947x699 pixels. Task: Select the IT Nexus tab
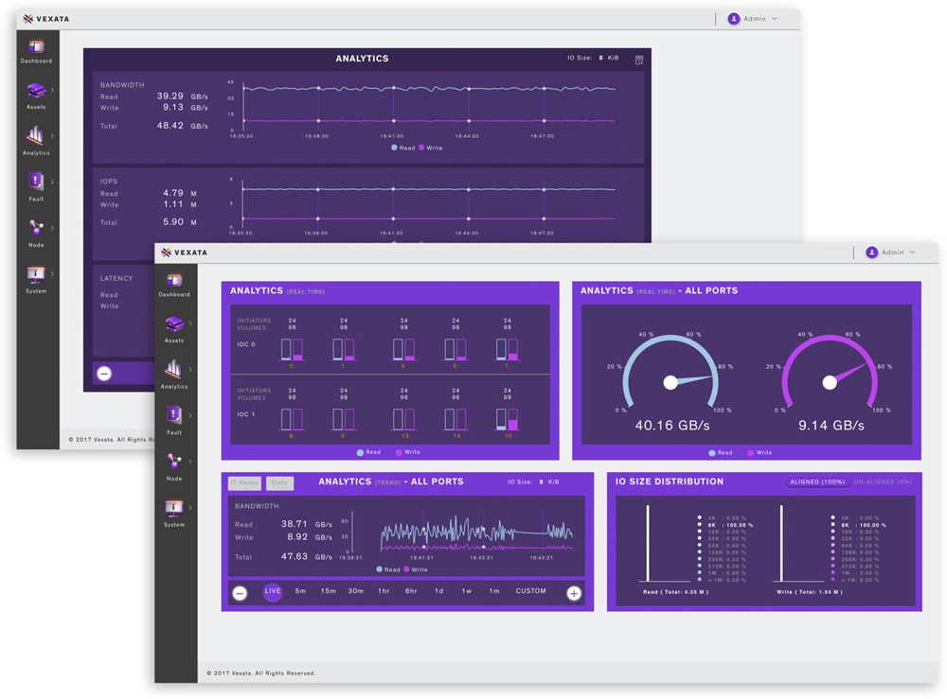(x=244, y=483)
